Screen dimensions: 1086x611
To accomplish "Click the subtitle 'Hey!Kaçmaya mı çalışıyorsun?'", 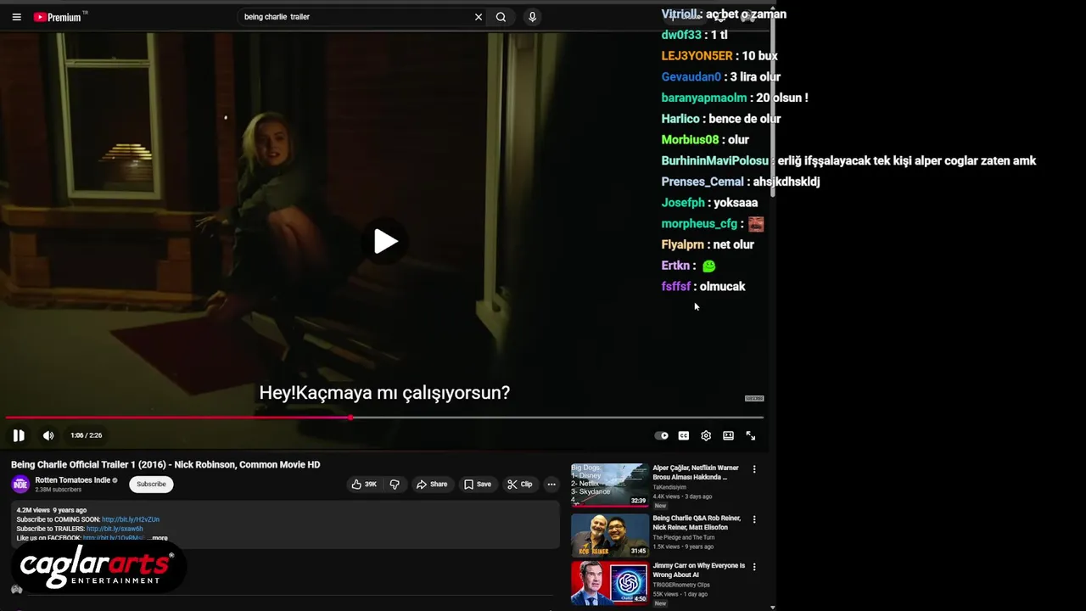I will pos(384,393).
